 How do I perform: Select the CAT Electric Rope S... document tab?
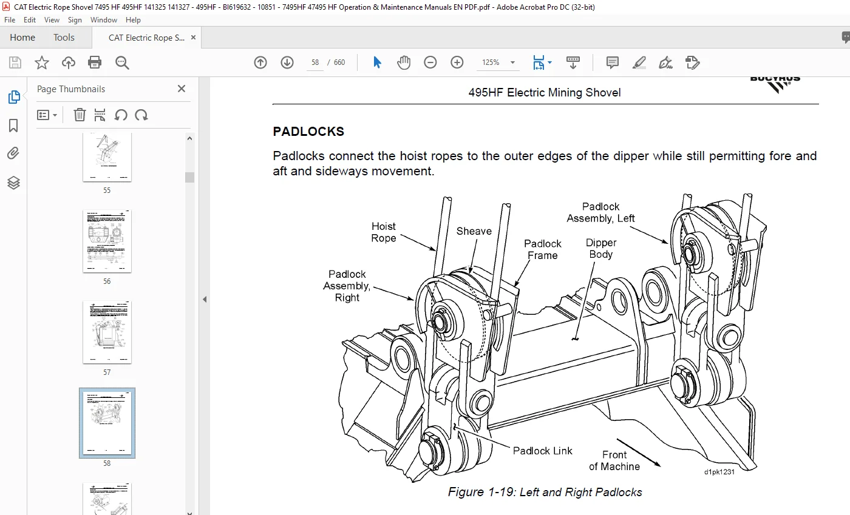point(146,38)
